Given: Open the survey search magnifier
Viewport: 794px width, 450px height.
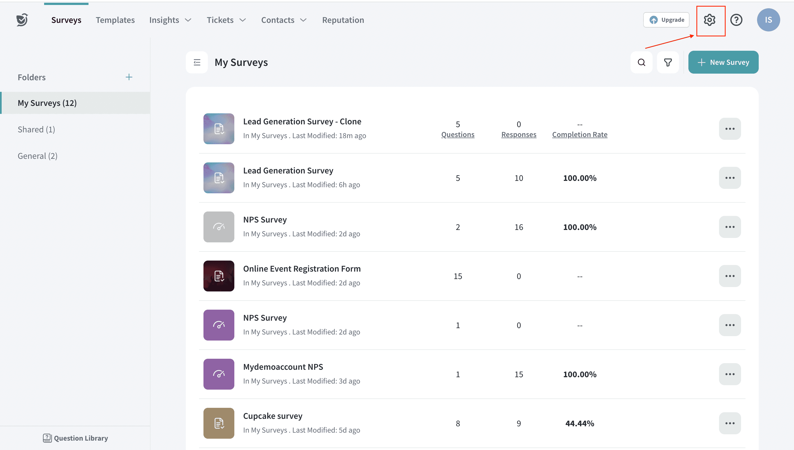Looking at the screenshot, I should click(641, 62).
